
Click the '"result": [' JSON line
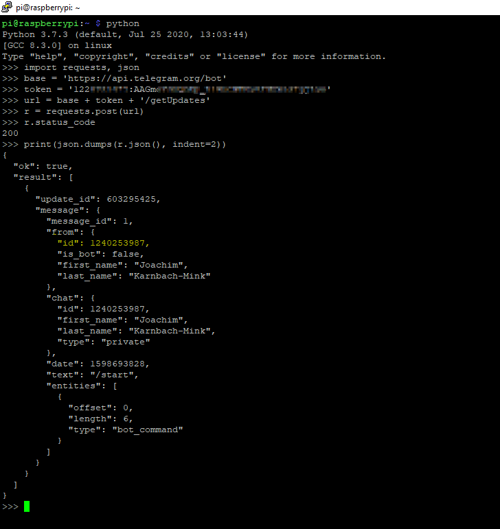[x=43, y=178]
